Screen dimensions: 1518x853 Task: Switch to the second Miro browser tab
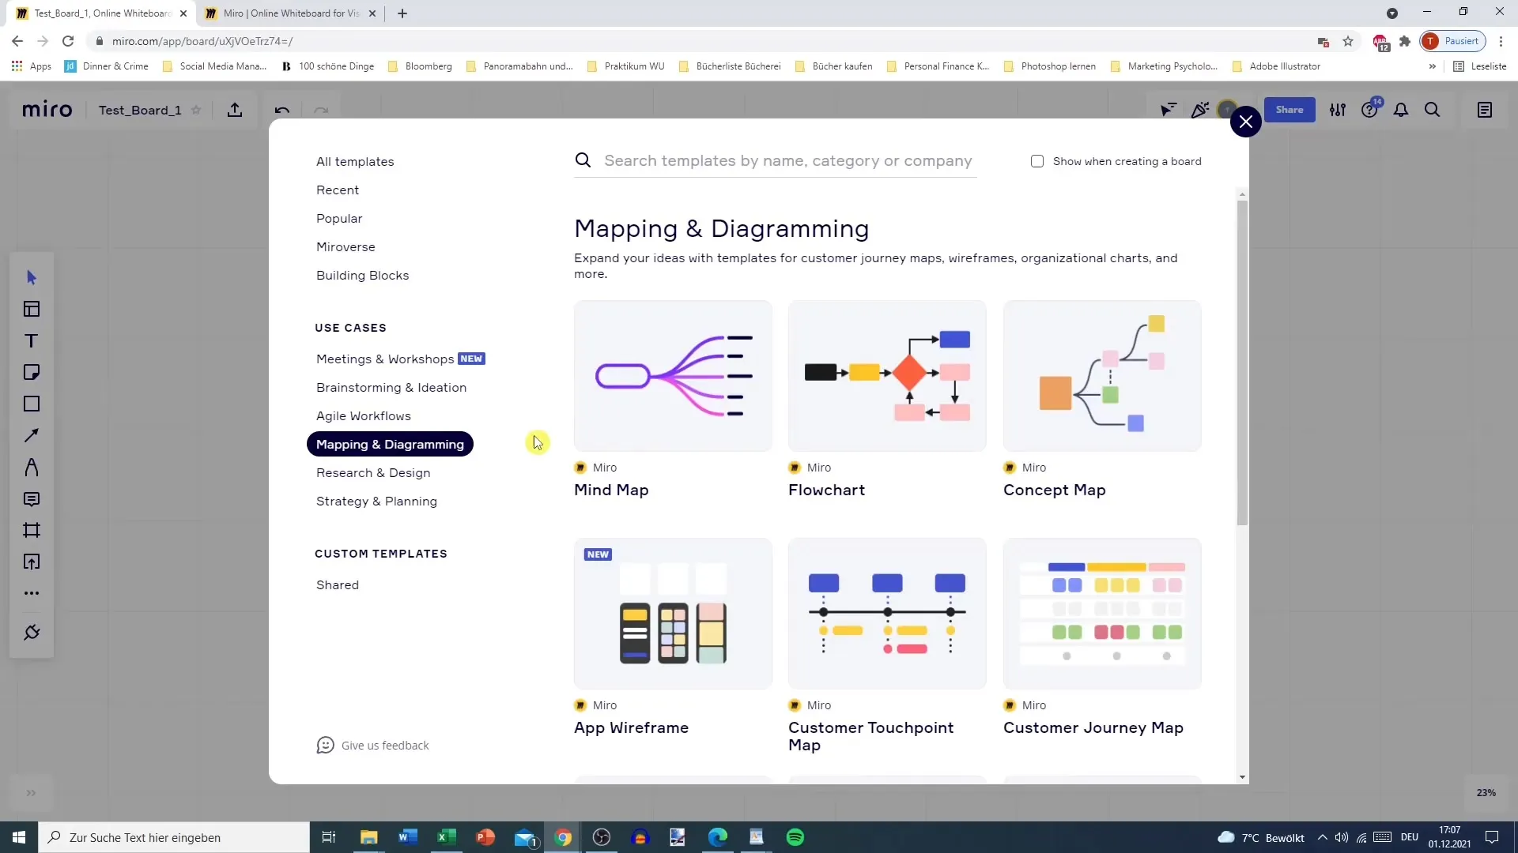pyautogui.click(x=290, y=13)
